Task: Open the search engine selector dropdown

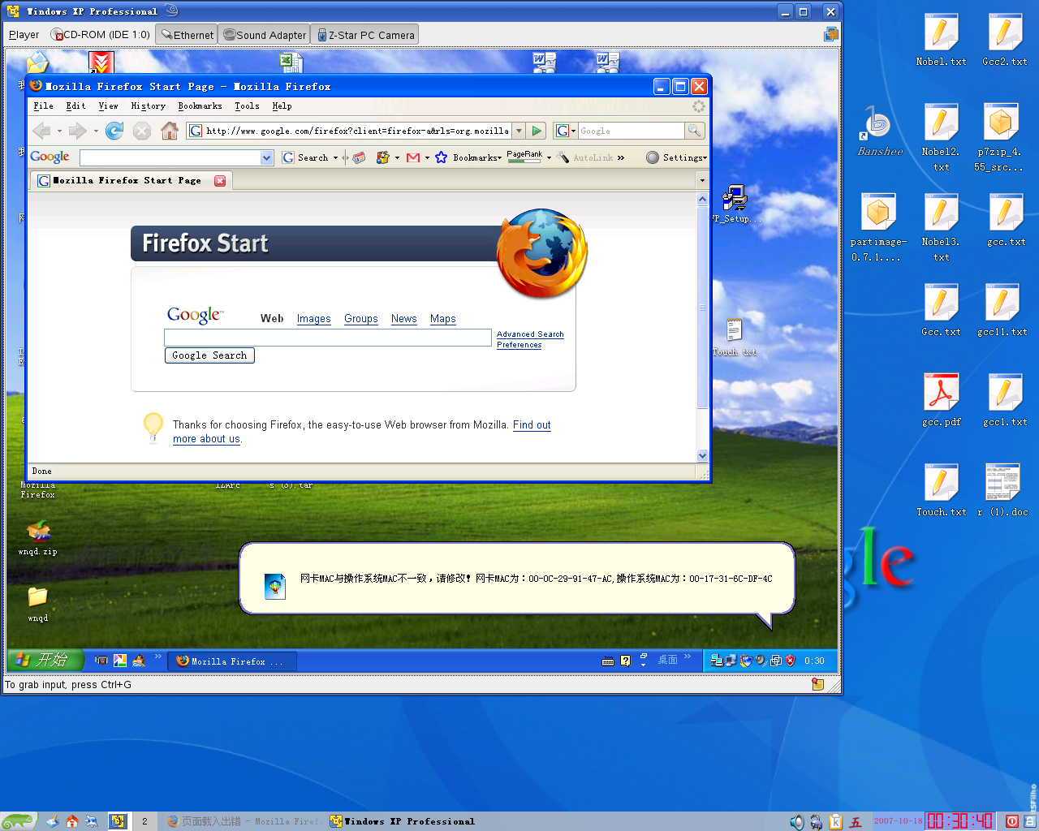Action: pos(566,131)
